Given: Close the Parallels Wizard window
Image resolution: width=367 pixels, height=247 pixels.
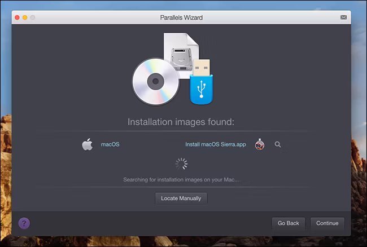Looking at the screenshot, I should coord(17,17).
